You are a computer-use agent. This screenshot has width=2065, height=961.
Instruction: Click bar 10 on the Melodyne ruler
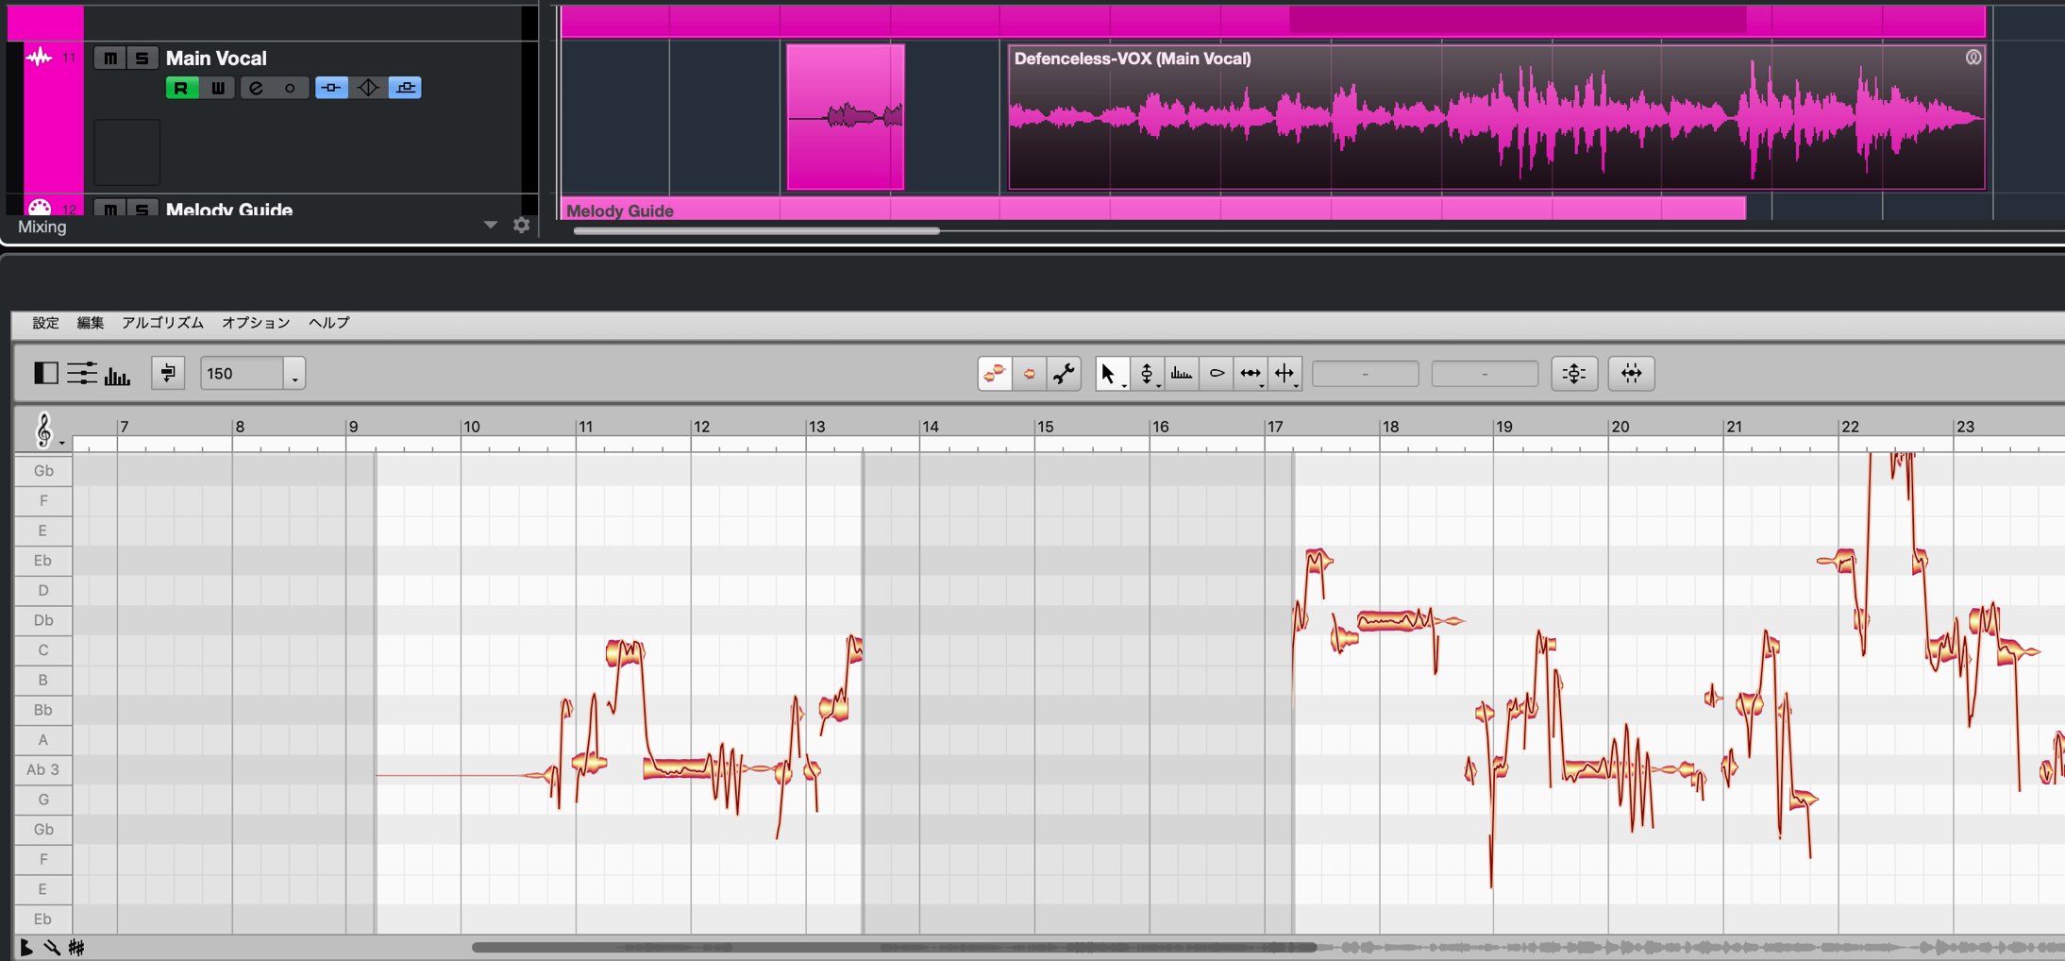471,427
